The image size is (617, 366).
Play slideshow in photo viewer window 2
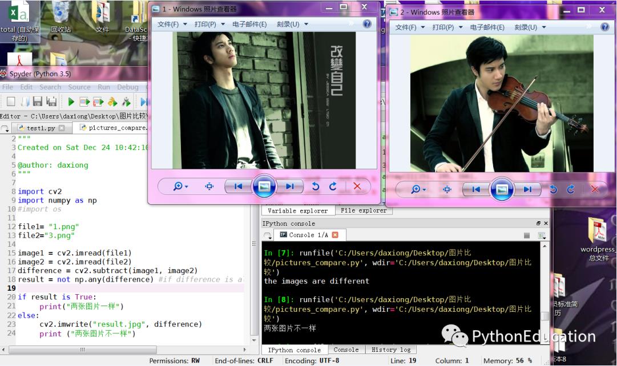click(x=502, y=189)
